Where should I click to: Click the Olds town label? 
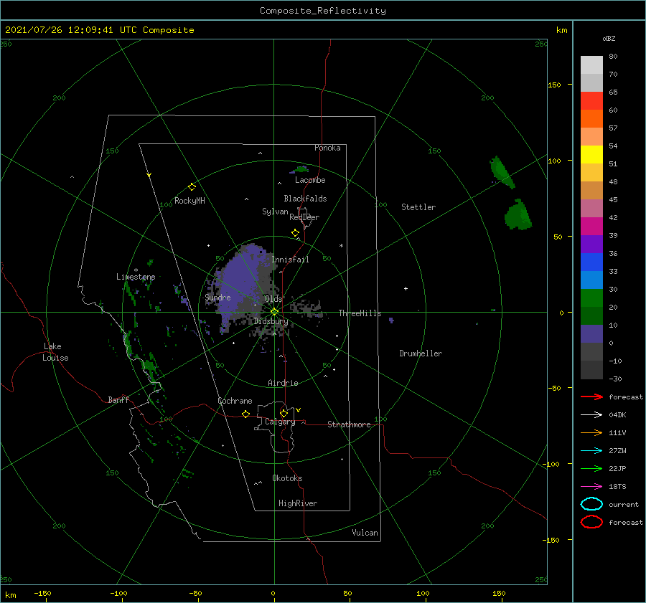click(x=273, y=299)
